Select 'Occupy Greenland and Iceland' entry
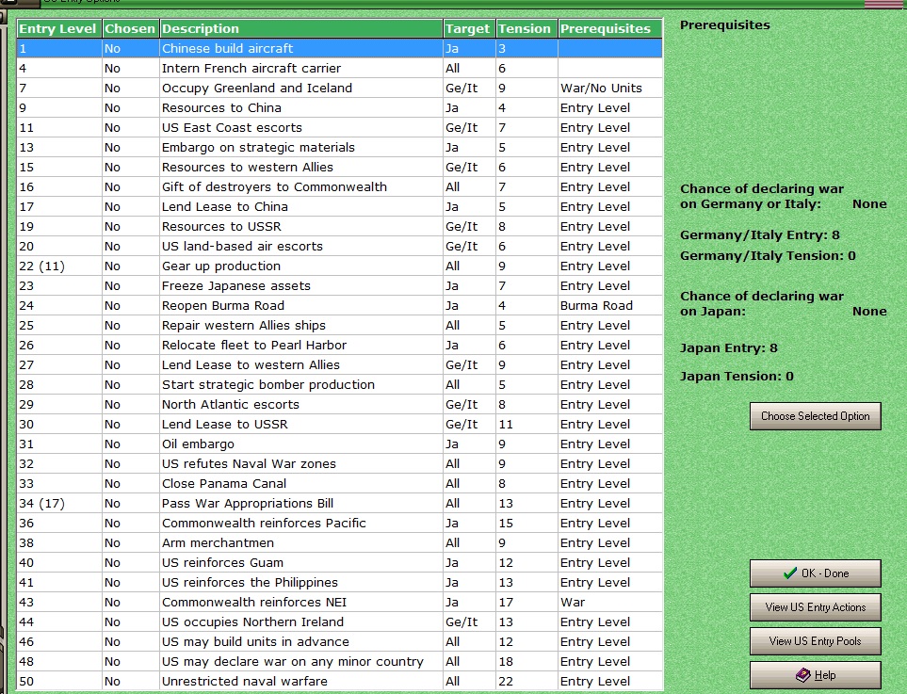This screenshot has height=694, width=907. [x=340, y=88]
